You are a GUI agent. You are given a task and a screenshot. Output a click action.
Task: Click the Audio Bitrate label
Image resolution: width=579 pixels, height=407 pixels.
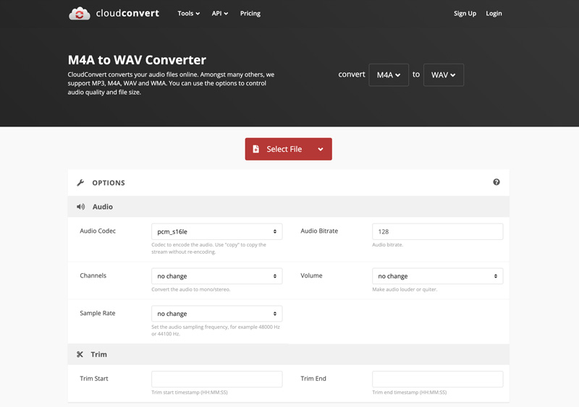(319, 231)
